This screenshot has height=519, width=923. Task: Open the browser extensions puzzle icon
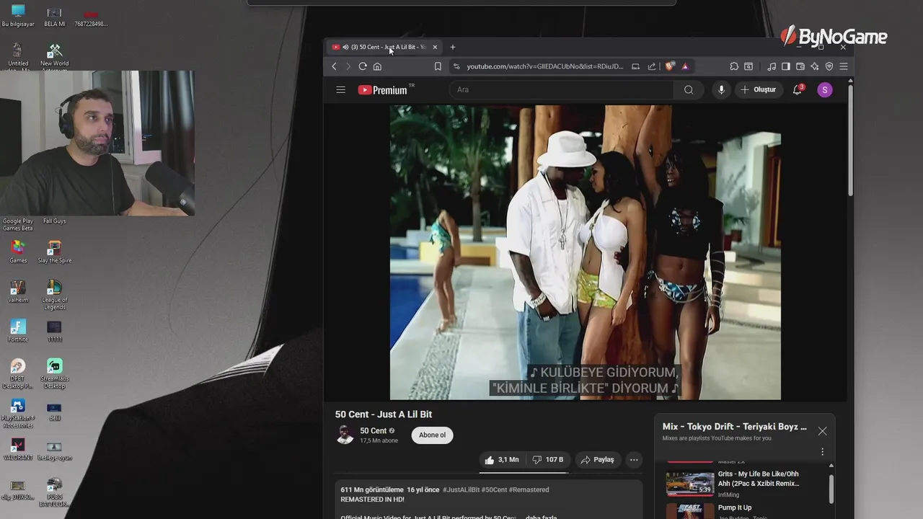[x=734, y=66]
